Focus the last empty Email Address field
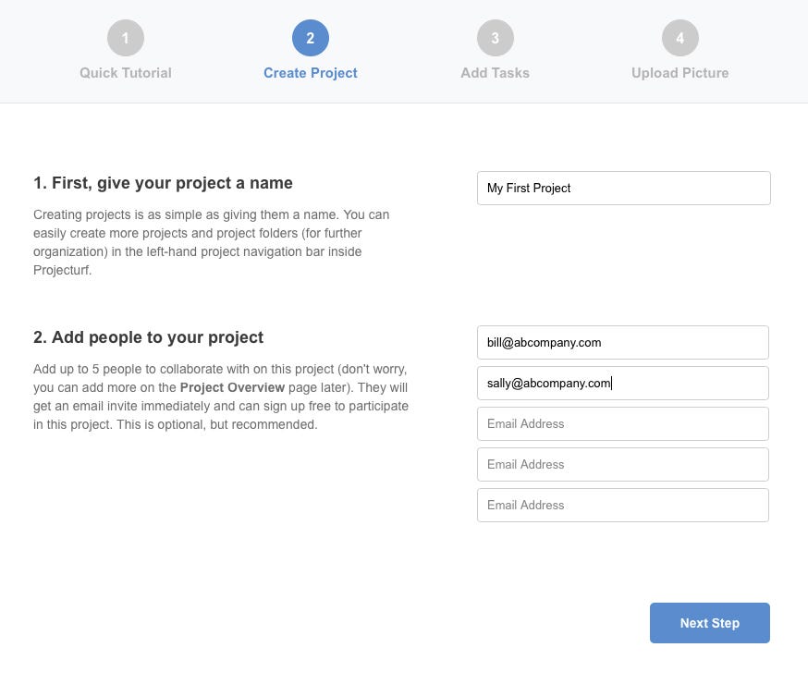 (623, 505)
